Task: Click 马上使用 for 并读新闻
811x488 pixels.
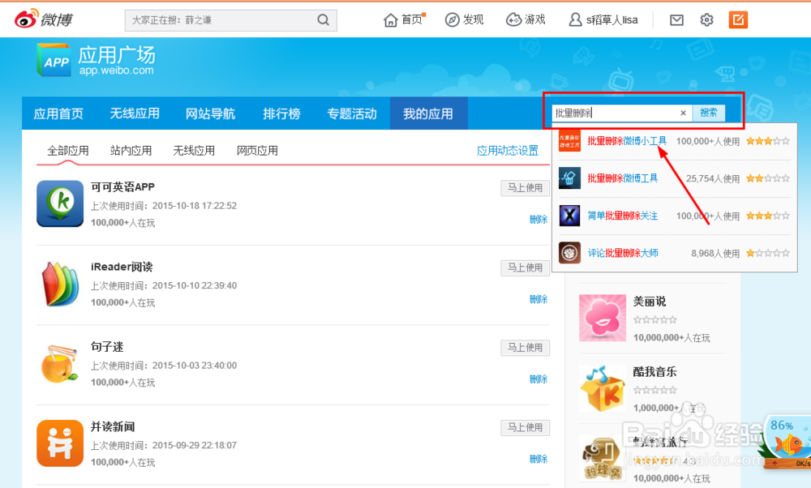Action: (525, 427)
